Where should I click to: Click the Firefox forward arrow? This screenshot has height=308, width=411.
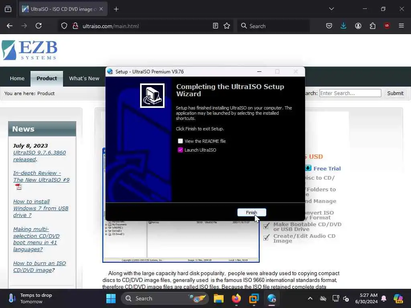[24, 26]
